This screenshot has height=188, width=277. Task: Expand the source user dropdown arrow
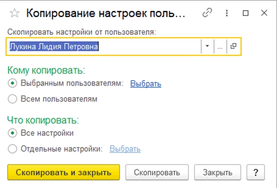(207, 46)
